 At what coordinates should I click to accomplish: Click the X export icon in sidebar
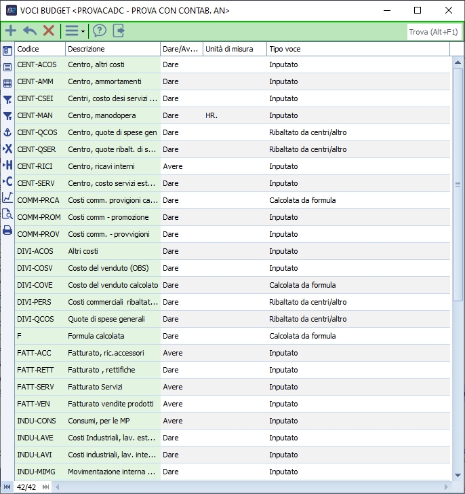click(x=7, y=149)
